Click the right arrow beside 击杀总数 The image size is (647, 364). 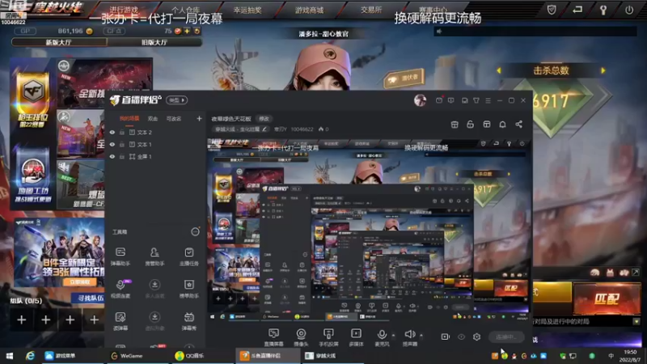click(603, 70)
